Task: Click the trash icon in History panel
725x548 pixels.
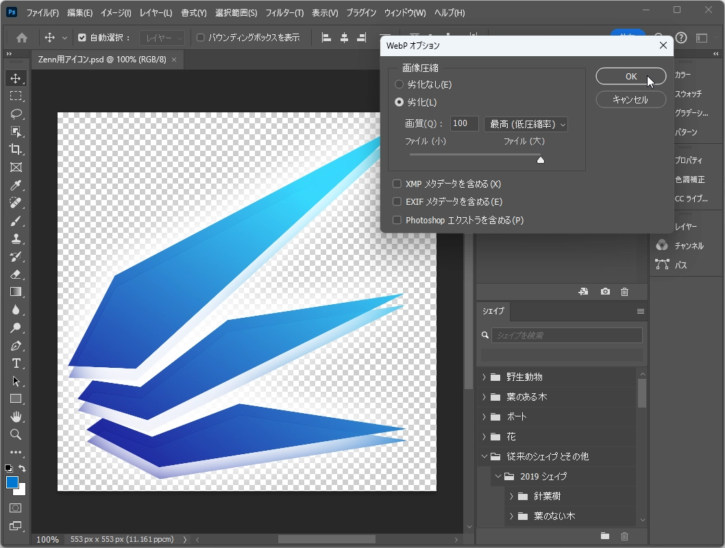Action: click(x=625, y=292)
